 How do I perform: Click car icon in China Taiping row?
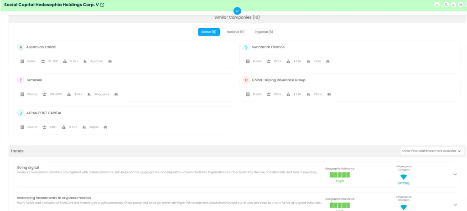tap(329, 94)
